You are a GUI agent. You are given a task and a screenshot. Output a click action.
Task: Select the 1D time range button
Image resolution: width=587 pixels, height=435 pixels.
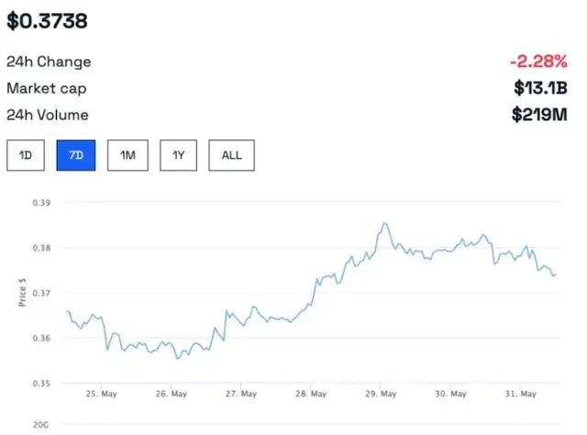(26, 155)
